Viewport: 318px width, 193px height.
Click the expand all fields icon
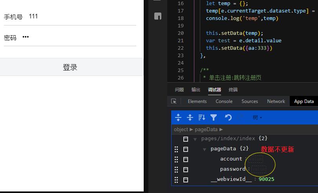[x=178, y=117]
